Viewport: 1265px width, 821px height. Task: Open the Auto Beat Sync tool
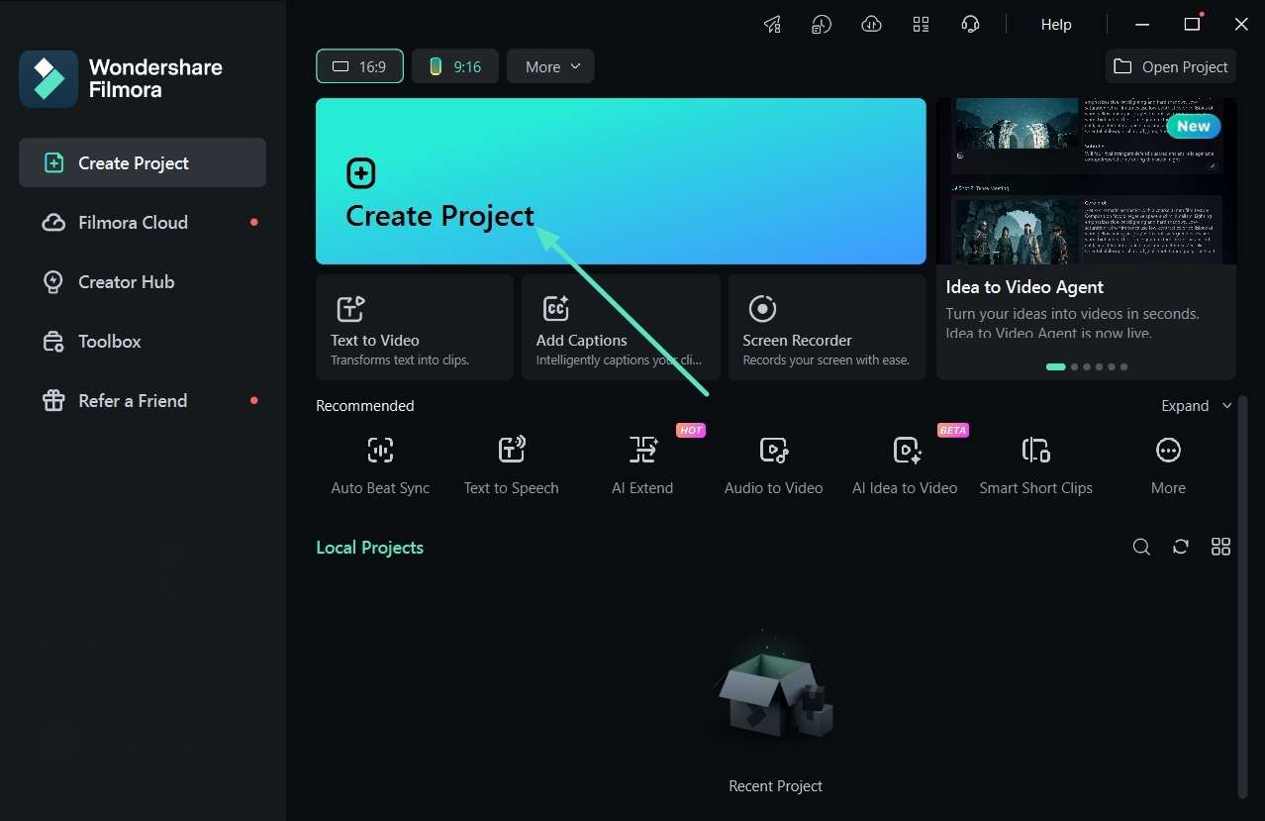click(x=380, y=465)
